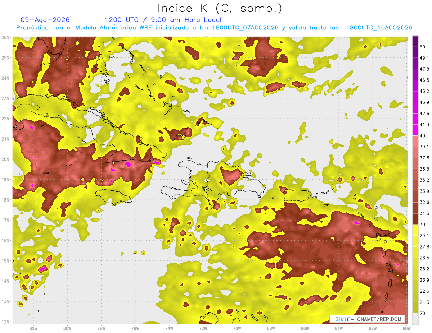Select the dark brown colorbar segment between 30 and 31.3
Viewport: 432px width, 333px height.
(x=415, y=219)
